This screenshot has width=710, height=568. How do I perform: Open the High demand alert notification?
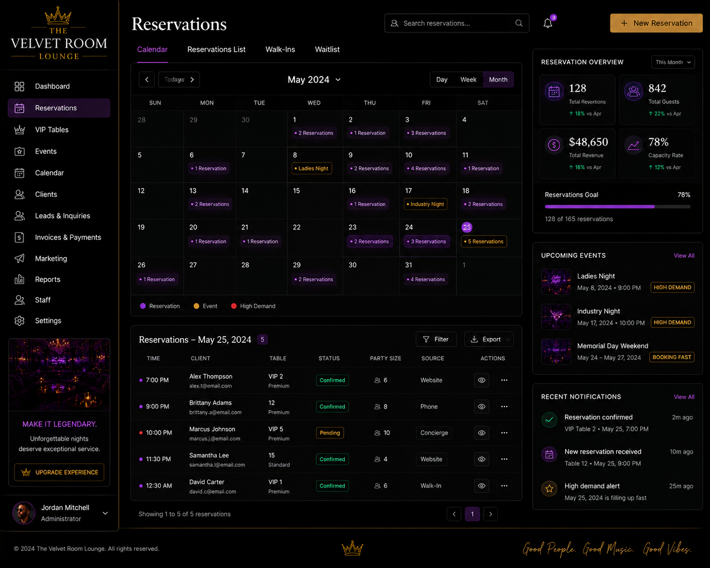617,492
